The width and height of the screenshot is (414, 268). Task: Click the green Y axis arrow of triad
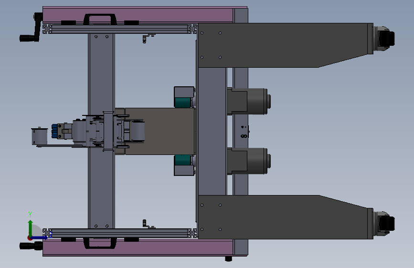coord(31,228)
